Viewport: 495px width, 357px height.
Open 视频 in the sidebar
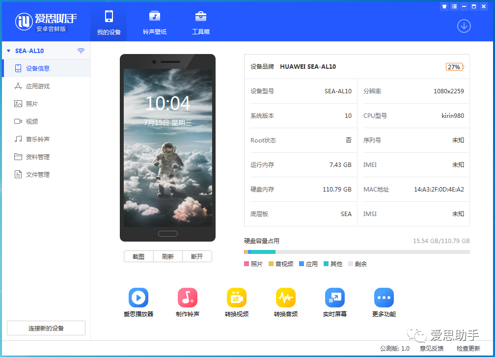point(46,121)
